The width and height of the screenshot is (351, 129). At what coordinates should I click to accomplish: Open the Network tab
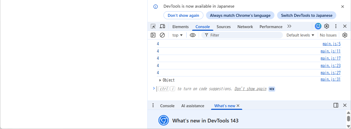click(245, 27)
